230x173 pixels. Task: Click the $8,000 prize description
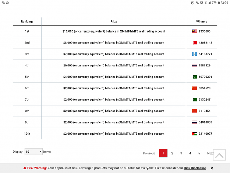tap(114, 43)
